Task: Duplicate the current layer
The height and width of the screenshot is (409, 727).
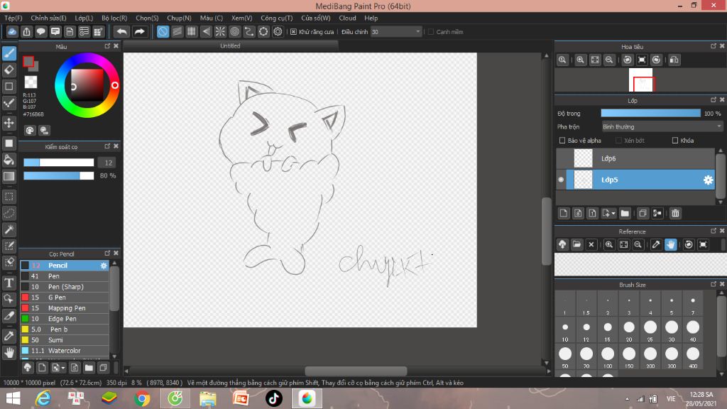Action: pyautogui.click(x=642, y=213)
